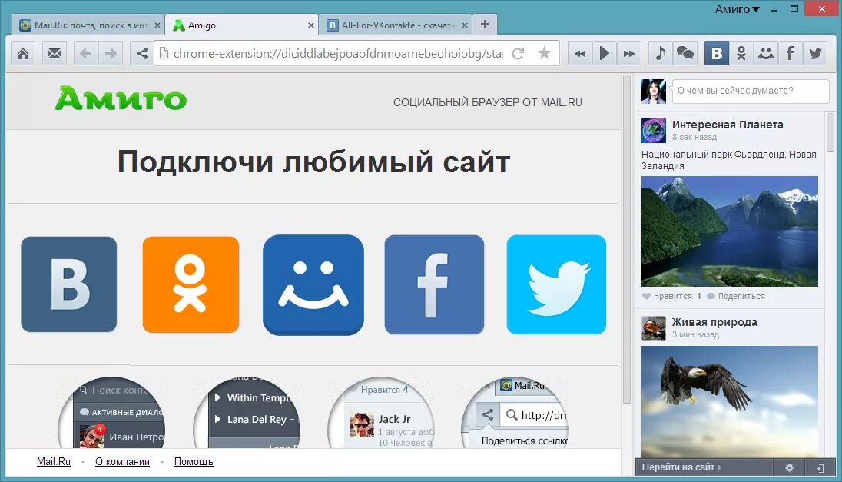
Task: Click main page vertical scrollbar
Action: tap(626, 239)
